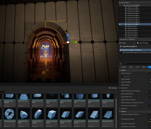
Task: Click mesh icon of selected SuperGrid_Angle16 row
Action: (x=126, y=24)
